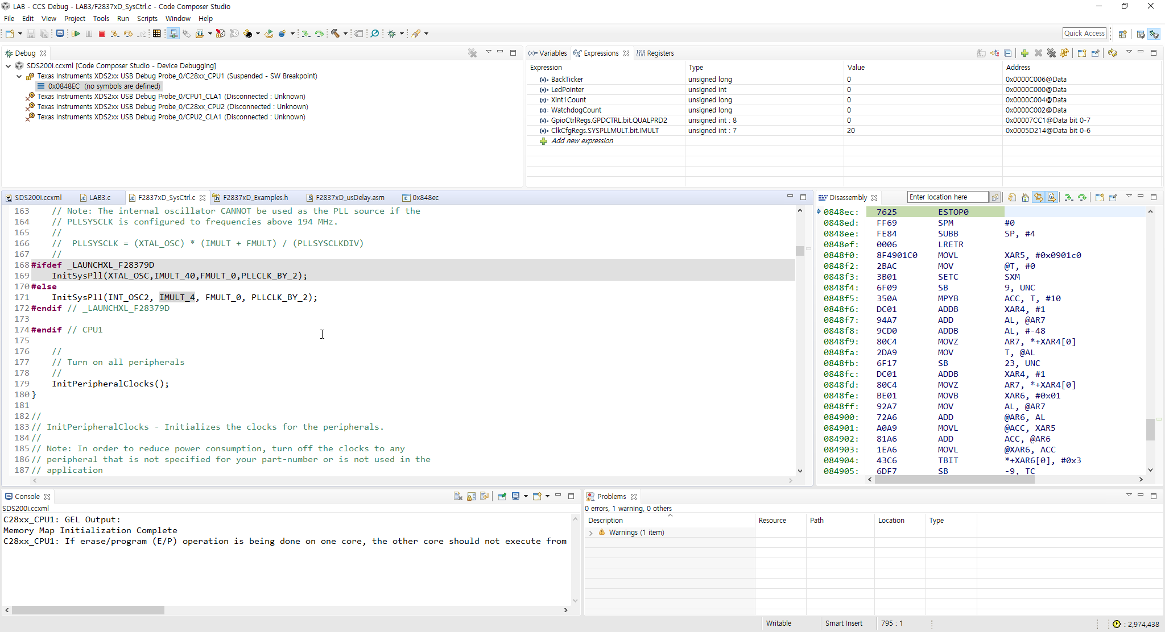Collapse the SDS200i.ccxml debug tree node
This screenshot has width=1165, height=632.
(x=9, y=66)
